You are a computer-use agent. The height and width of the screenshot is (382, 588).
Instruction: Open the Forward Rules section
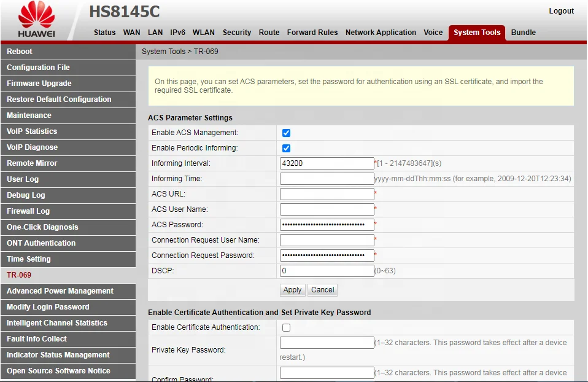[312, 33]
